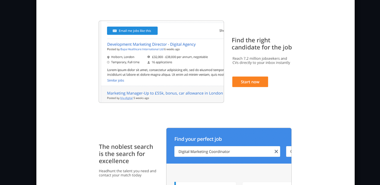Clear the Digital Marketing Coordinator search field
380x185 pixels.
point(276,151)
